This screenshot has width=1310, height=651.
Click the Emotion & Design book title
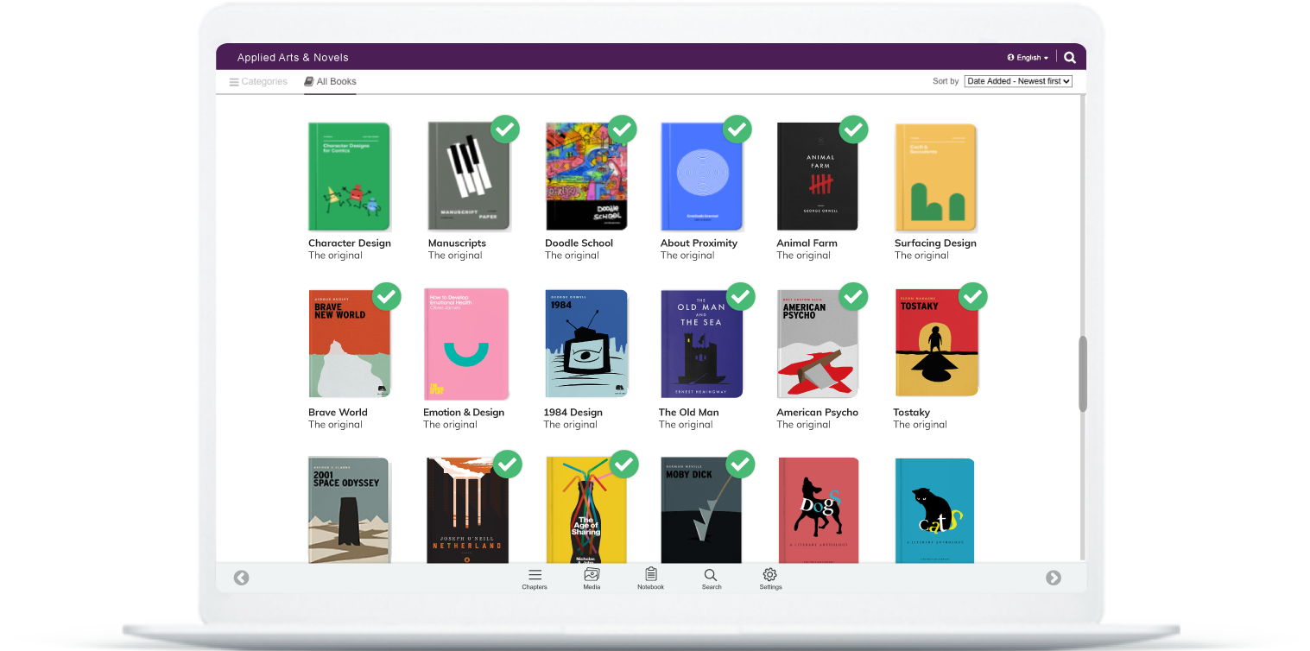(464, 413)
